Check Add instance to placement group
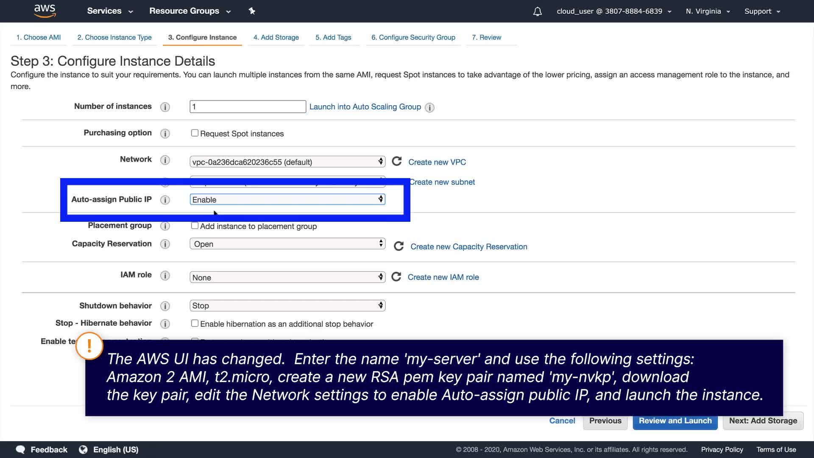 coord(195,226)
